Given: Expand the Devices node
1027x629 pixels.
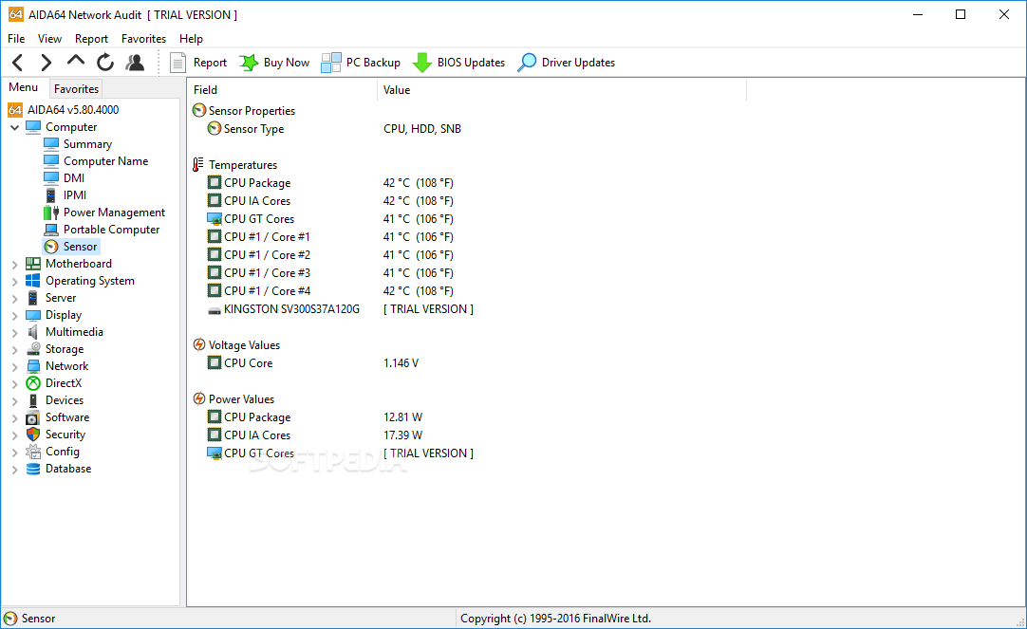Looking at the screenshot, I should point(14,400).
